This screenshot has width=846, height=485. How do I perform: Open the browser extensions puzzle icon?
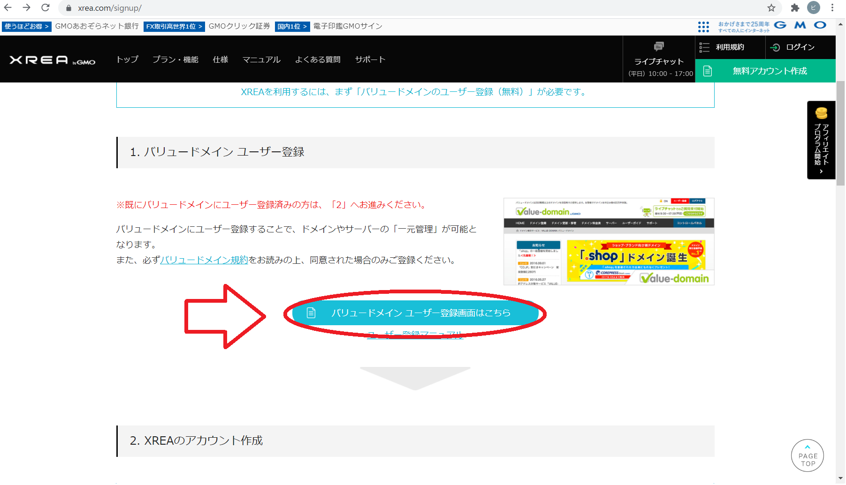795,7
